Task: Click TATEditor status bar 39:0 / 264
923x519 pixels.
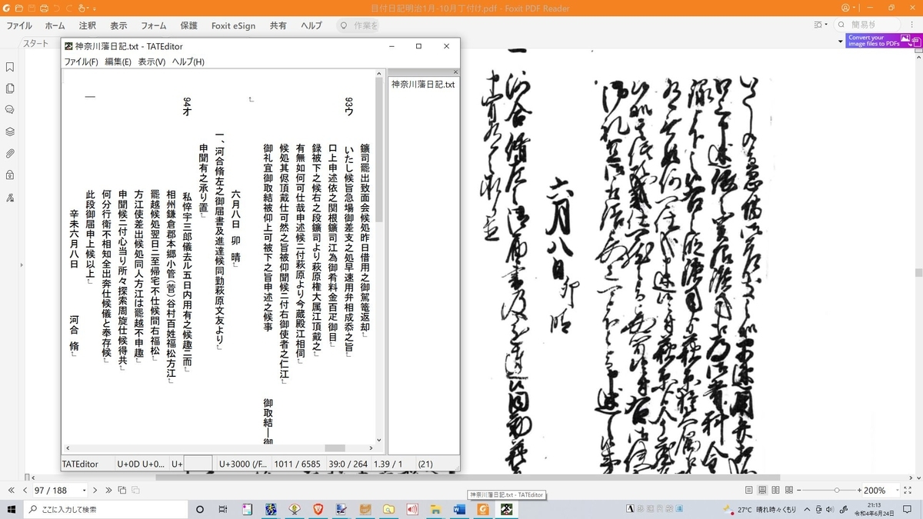Action: [347, 464]
